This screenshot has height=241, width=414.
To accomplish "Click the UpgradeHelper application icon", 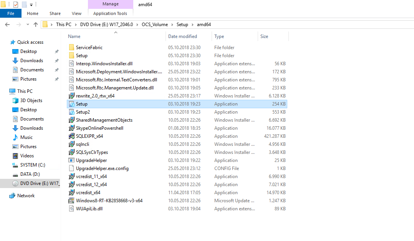I will [x=71, y=160].
